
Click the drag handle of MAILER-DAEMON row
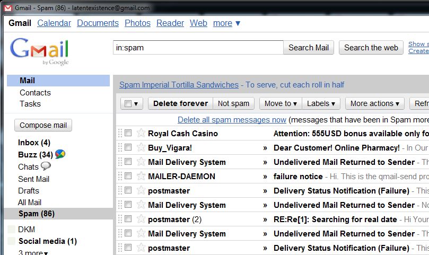120,176
